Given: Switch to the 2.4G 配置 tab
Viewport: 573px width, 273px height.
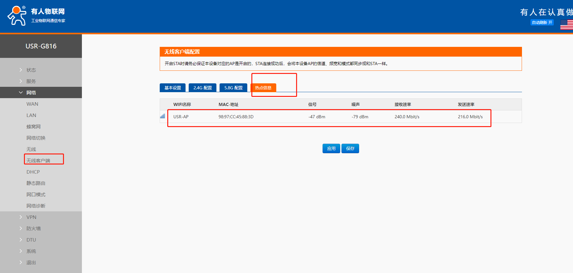Looking at the screenshot, I should tap(203, 88).
